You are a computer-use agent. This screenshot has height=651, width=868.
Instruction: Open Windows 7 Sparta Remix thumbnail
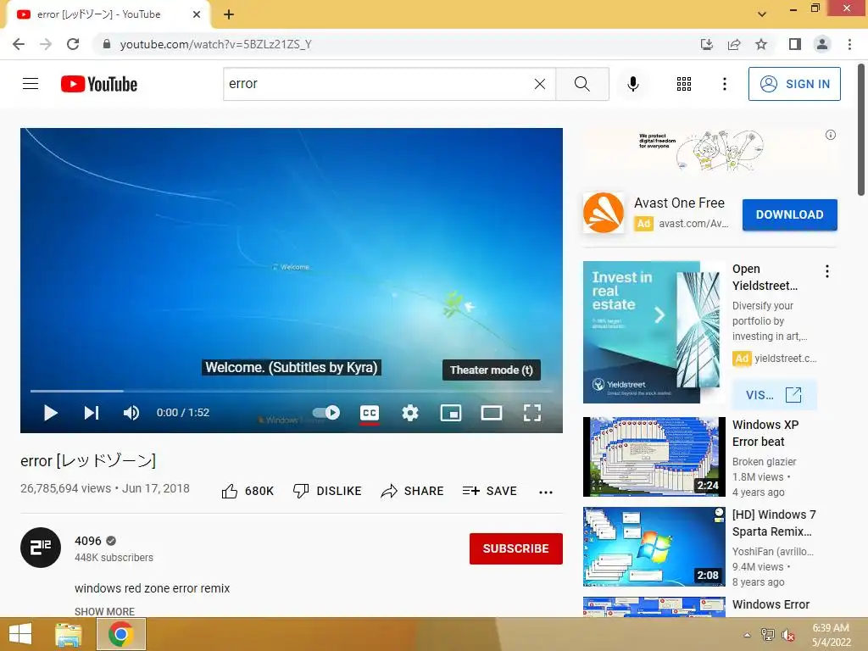tap(654, 547)
